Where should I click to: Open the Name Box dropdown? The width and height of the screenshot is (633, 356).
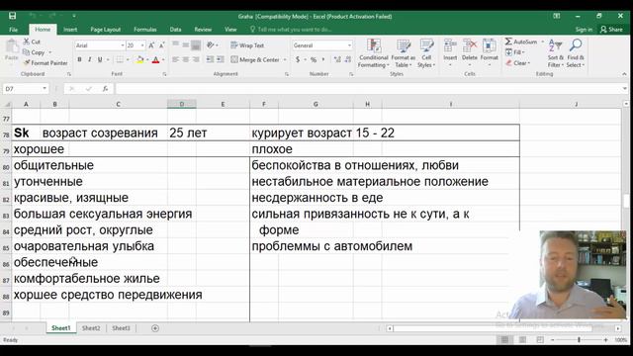[45, 89]
